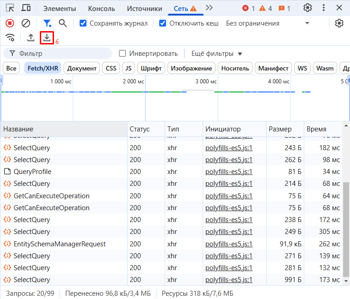Click the import HAR upload icon
350x299 pixels.
pyautogui.click(x=31, y=38)
